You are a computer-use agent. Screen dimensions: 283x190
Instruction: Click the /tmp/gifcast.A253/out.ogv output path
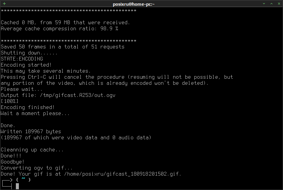coord(78,95)
